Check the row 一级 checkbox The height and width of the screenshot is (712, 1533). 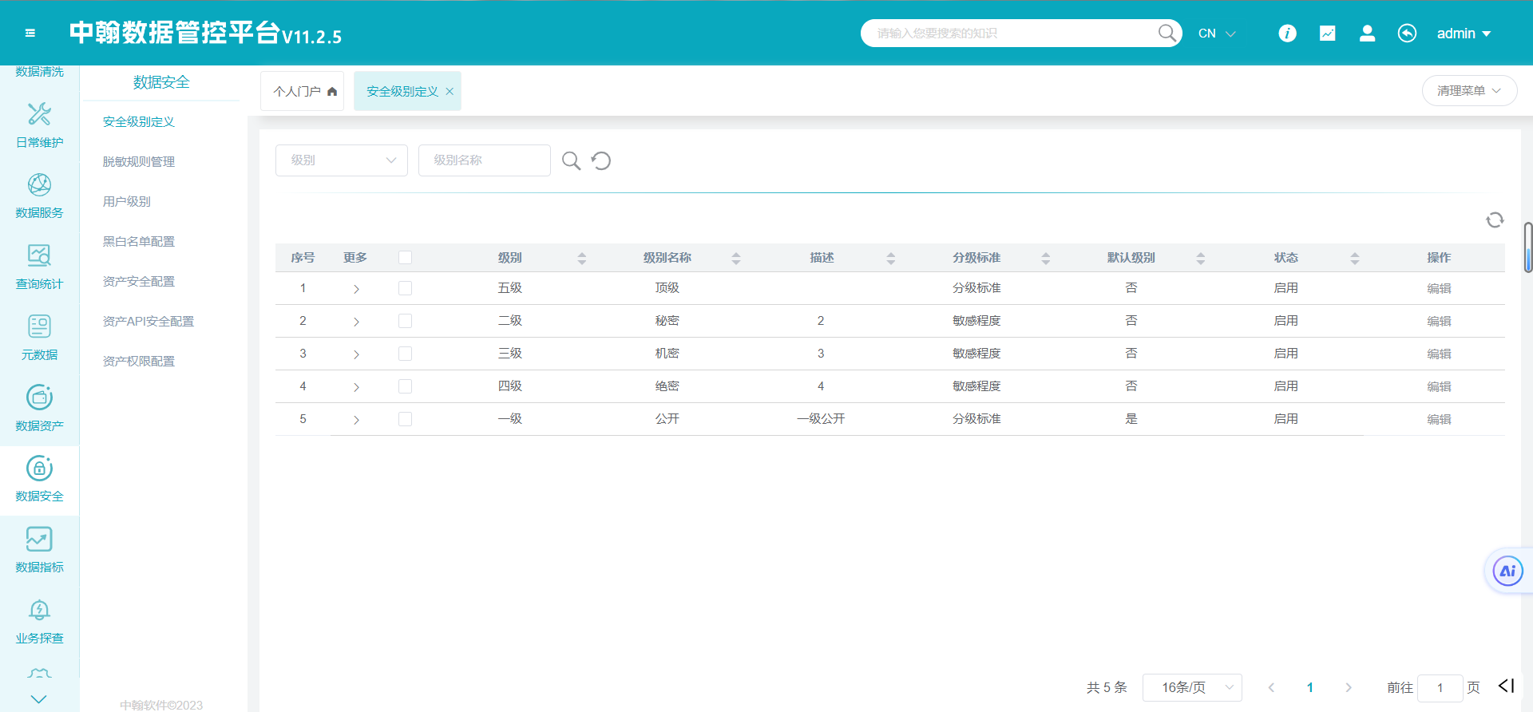pos(405,419)
